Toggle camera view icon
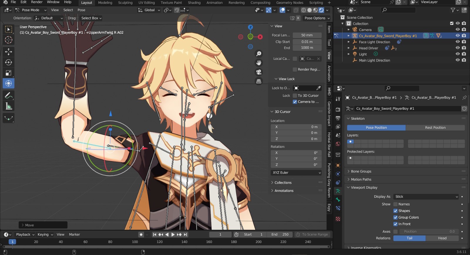Viewport: 470px width, 255px height. [259, 72]
